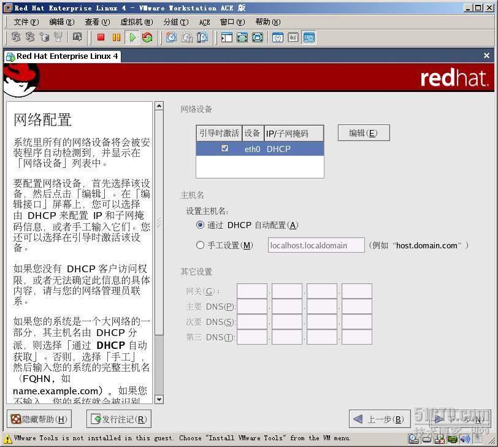
Task: Click the hard disk status bar icon
Action: (427, 440)
